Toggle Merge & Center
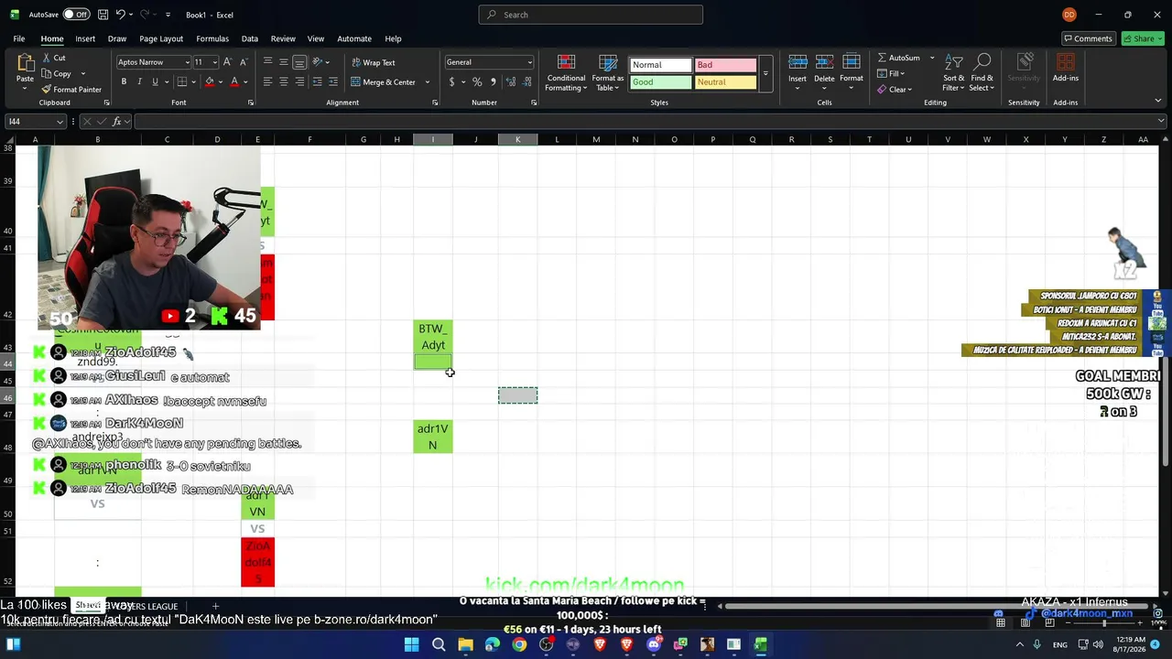The image size is (1172, 659). [x=383, y=81]
